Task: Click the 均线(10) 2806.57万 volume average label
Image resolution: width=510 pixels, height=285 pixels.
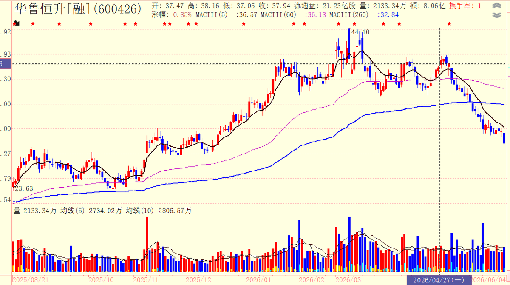Action: coord(159,211)
